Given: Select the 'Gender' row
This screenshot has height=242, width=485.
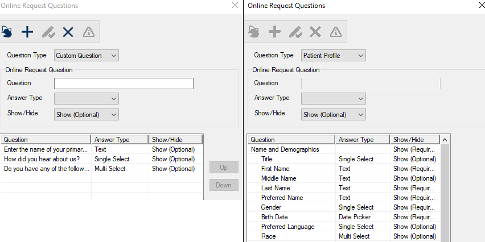Looking at the screenshot, I should tap(344, 207).
